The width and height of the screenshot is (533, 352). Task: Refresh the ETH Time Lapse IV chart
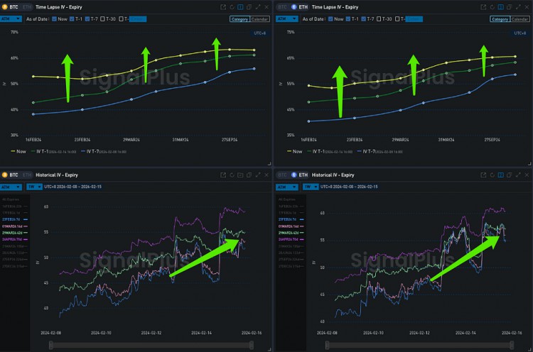[492, 7]
